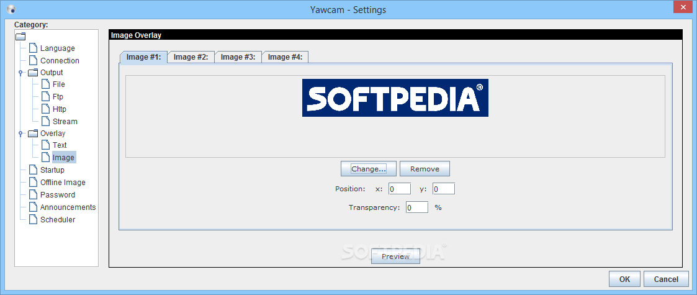Click the Scheduler page icon

(33, 220)
